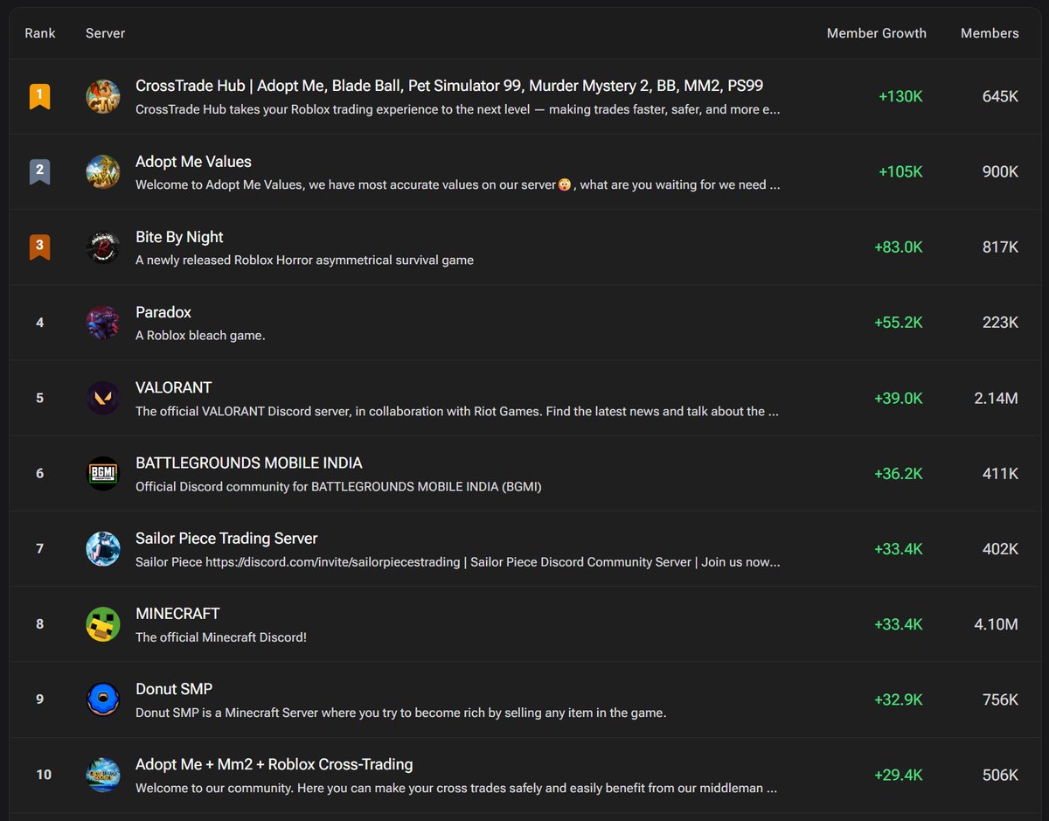
Task: Click the +29.4K member growth value
Action: 899,775
